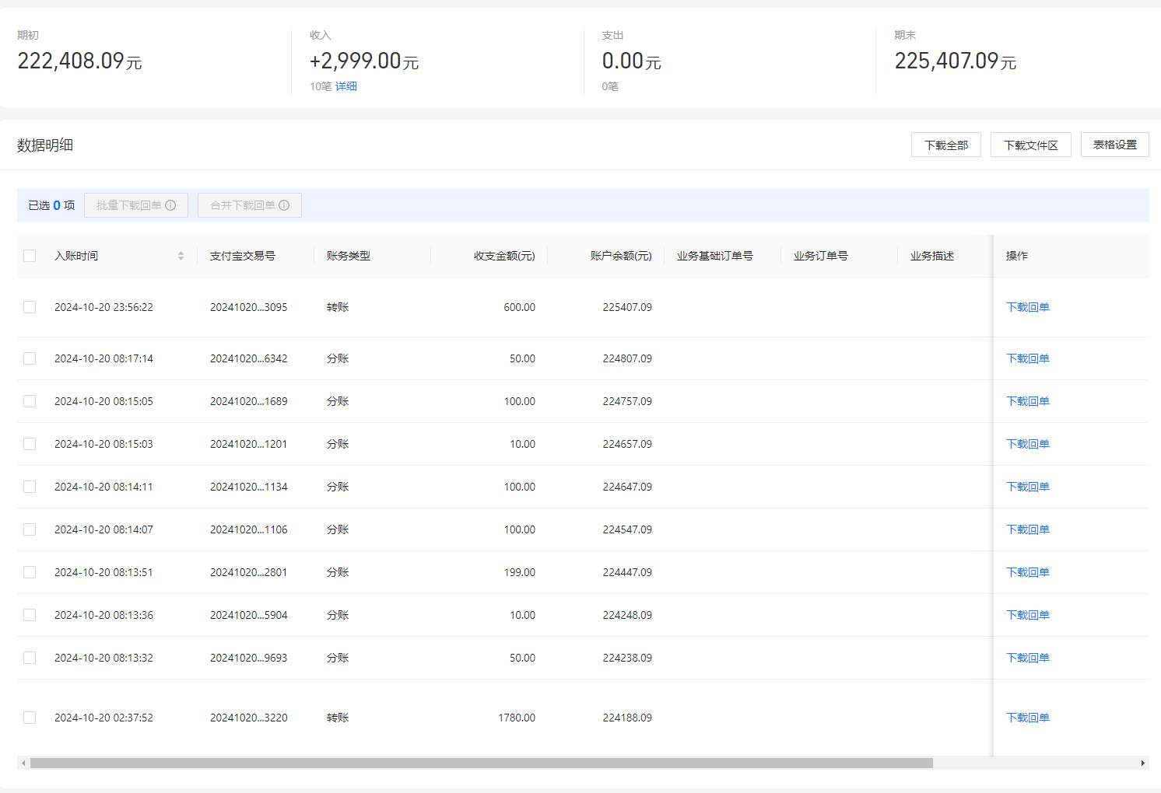Image resolution: width=1161 pixels, height=793 pixels.
Task: Download receipt for 199.00 分账 row
Action: (x=1027, y=572)
